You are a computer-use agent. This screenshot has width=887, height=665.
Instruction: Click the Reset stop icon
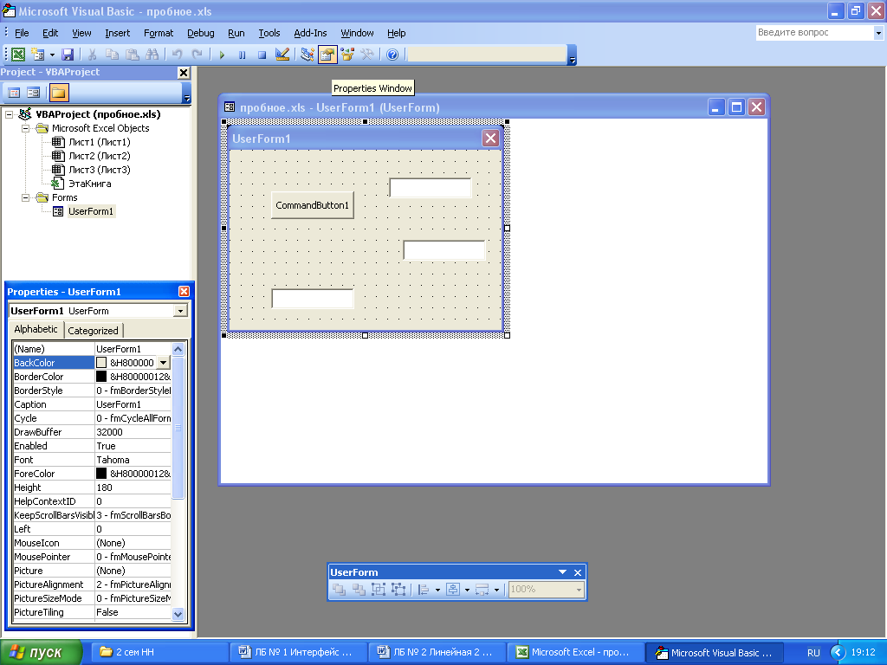tap(262, 55)
